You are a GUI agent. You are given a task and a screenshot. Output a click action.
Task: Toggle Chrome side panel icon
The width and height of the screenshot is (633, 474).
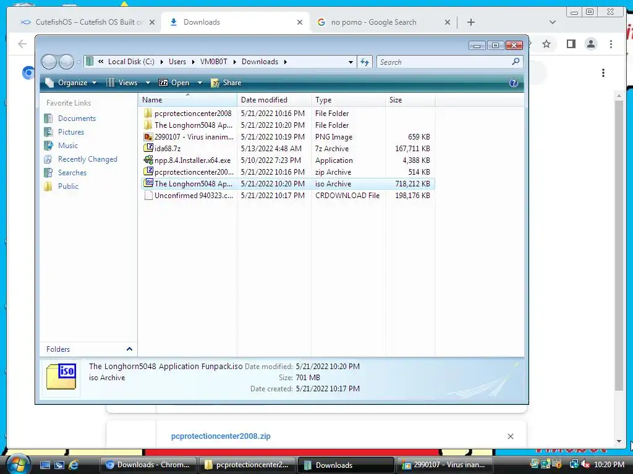(571, 44)
